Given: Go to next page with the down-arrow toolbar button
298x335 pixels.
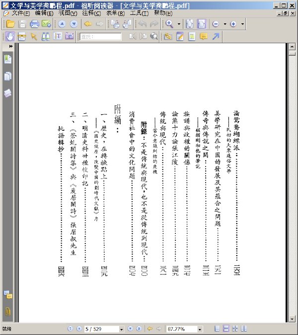Looking at the screenshot, I should pyautogui.click(x=74, y=24).
